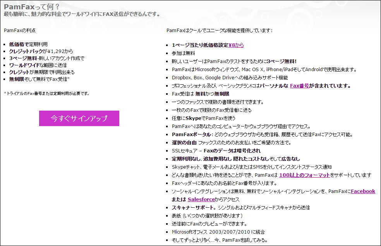The width and height of the screenshot is (381, 246).
Task: Click the 無制限そして無料でFax受信 item
Action: point(39,79)
